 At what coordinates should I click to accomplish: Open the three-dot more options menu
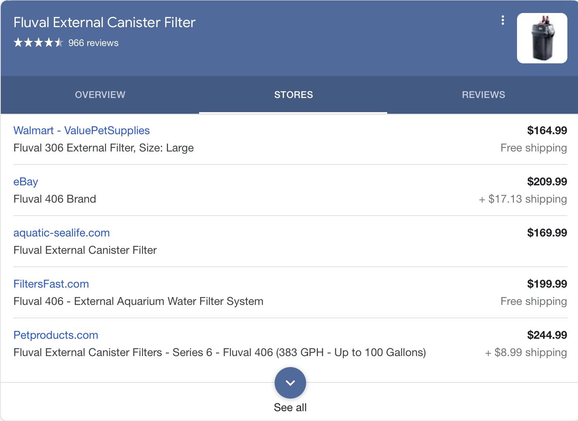pos(502,20)
